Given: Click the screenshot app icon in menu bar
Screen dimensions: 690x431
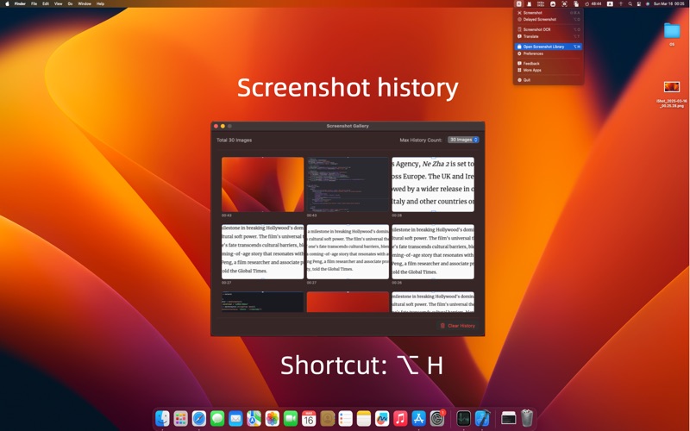Looking at the screenshot, I should click(518, 3).
